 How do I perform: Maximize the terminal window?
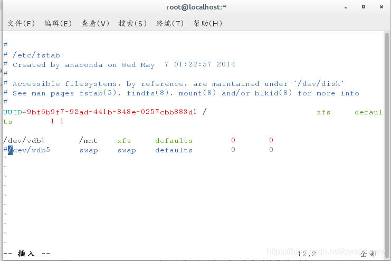364,7
